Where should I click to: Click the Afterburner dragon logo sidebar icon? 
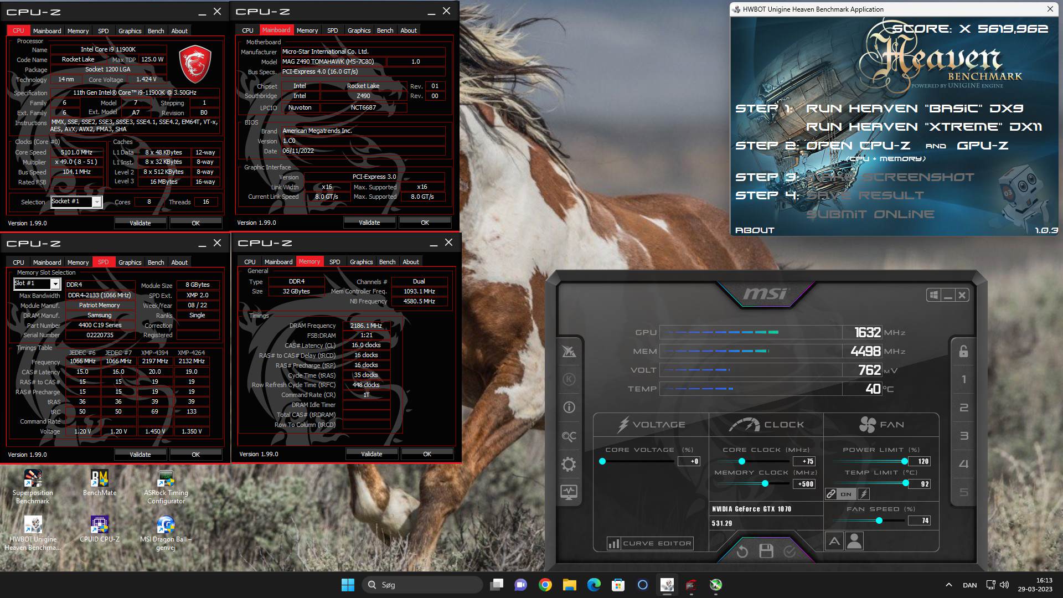point(569,351)
